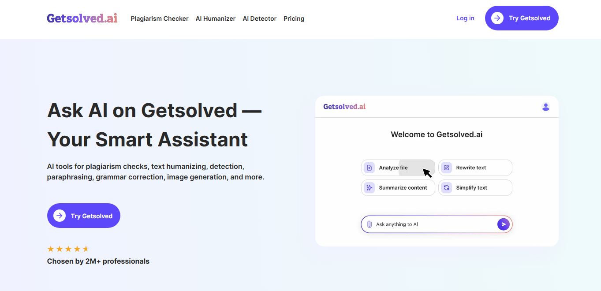The width and height of the screenshot is (601, 291).
Task: View the Pricing page
Action: click(294, 19)
